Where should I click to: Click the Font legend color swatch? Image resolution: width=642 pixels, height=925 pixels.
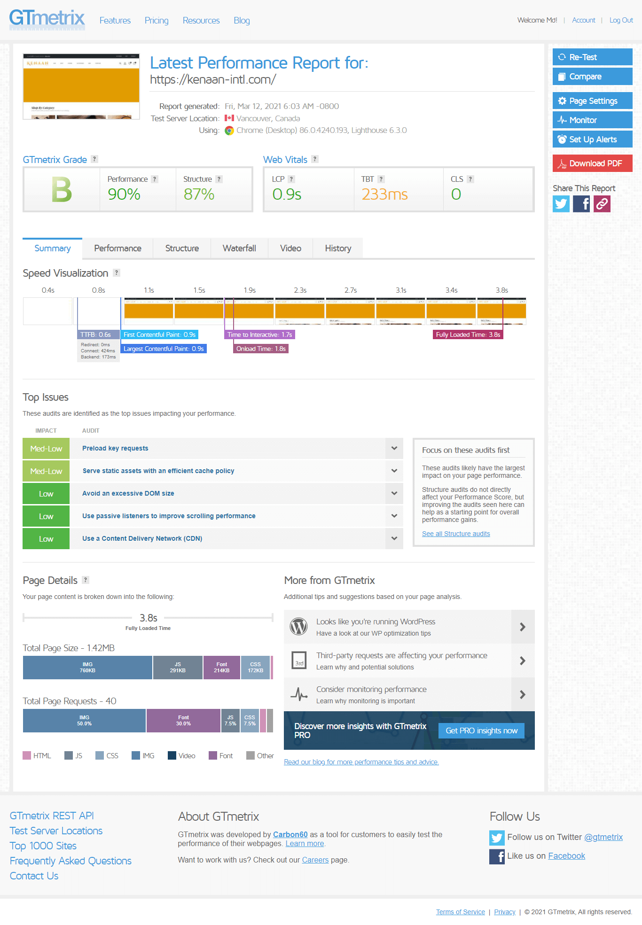pyautogui.click(x=213, y=755)
